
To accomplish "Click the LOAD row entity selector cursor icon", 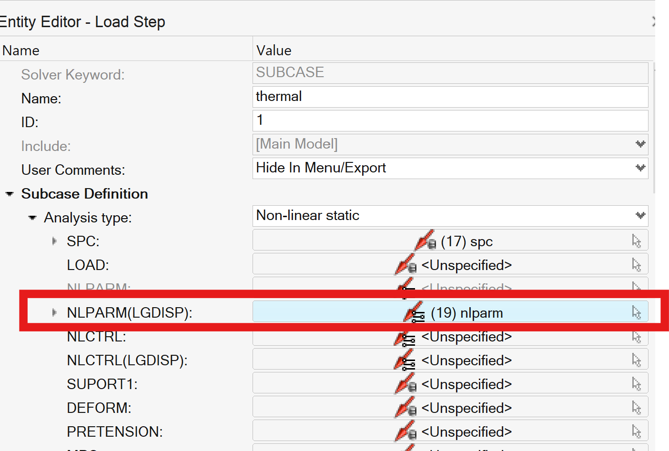I will click(636, 265).
